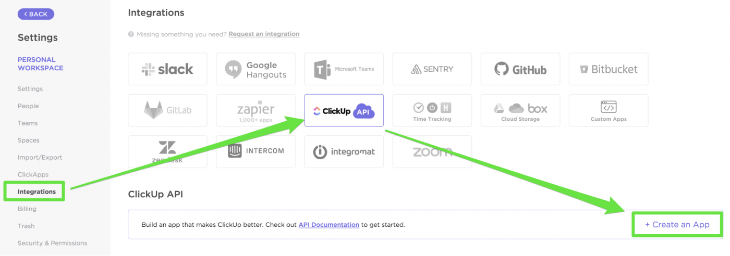
Task: Choose the Sentry integration tile
Action: pos(432,69)
